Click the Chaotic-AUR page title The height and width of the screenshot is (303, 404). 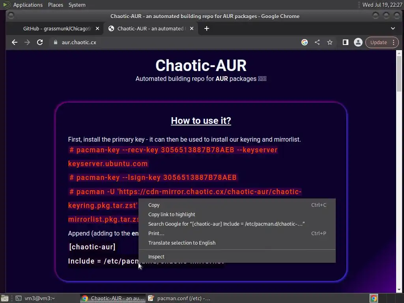pyautogui.click(x=201, y=65)
